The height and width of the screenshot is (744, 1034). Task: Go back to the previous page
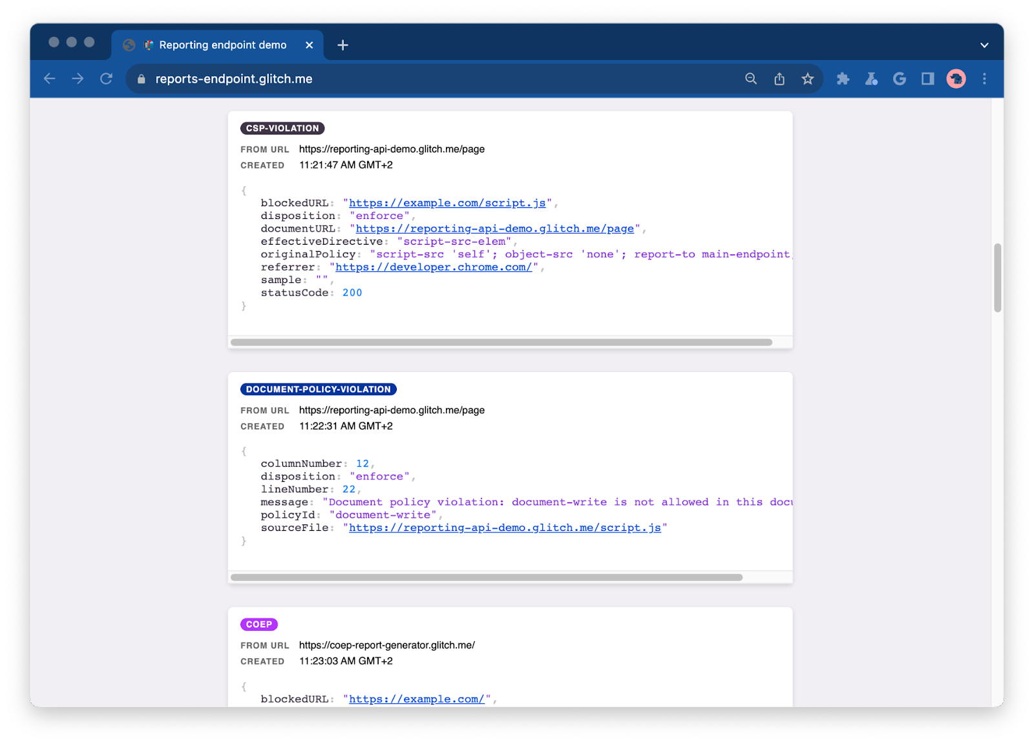(x=50, y=79)
